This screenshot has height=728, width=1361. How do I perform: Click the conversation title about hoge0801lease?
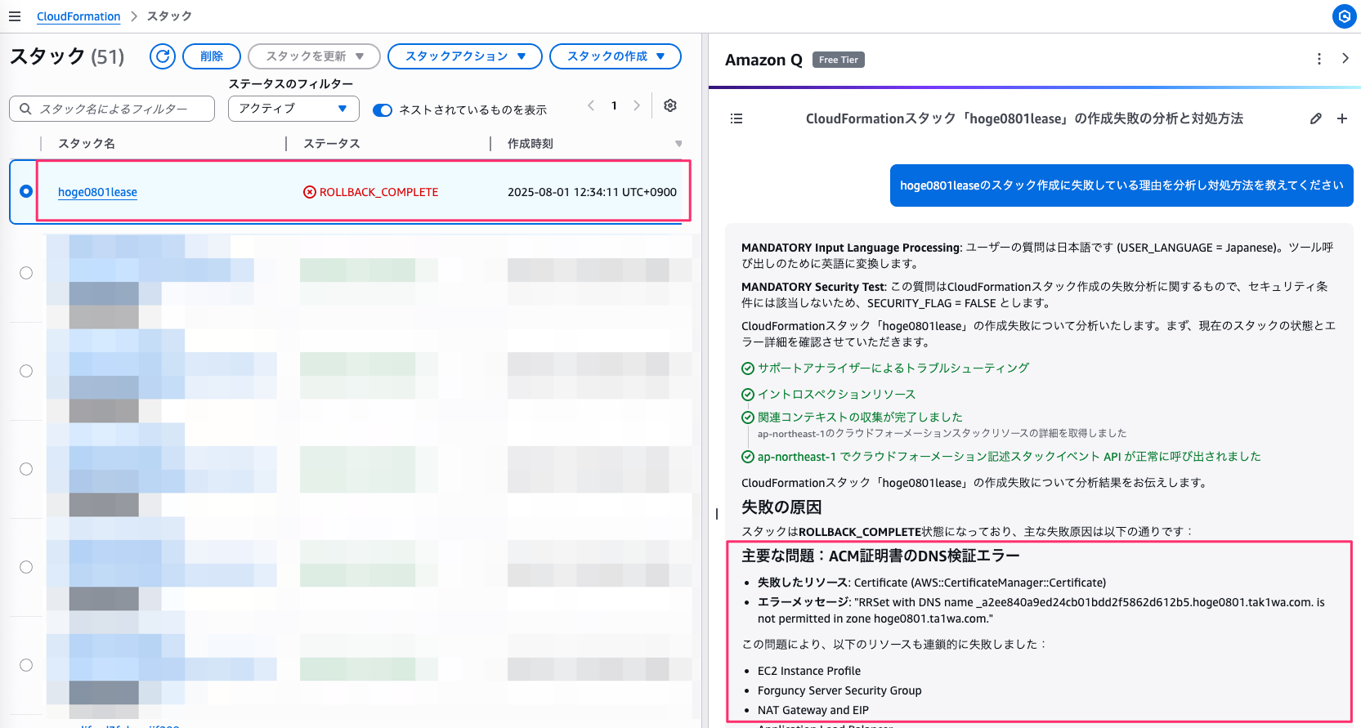click(x=1024, y=118)
